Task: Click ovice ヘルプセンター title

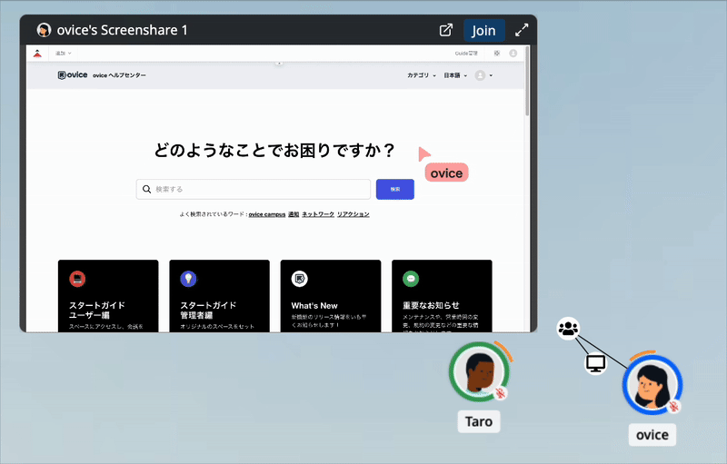Action: tap(119, 75)
